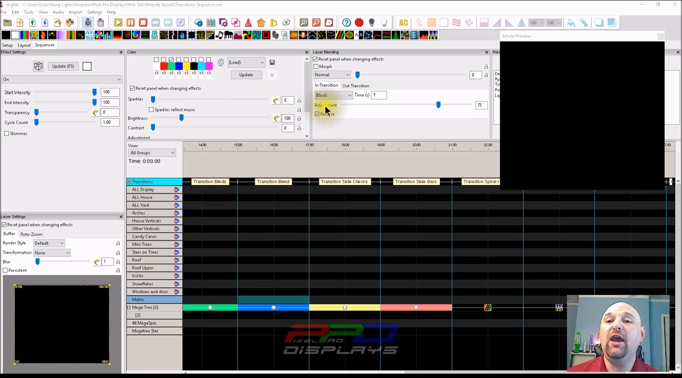
Task: Toggle the Shimmer checkbox
Action: coord(6,134)
